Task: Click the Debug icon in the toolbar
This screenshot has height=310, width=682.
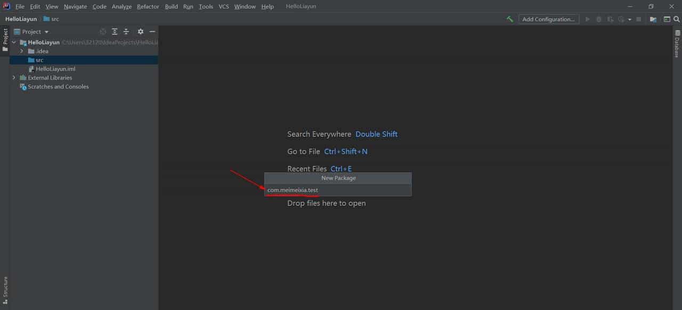Action: click(599, 19)
